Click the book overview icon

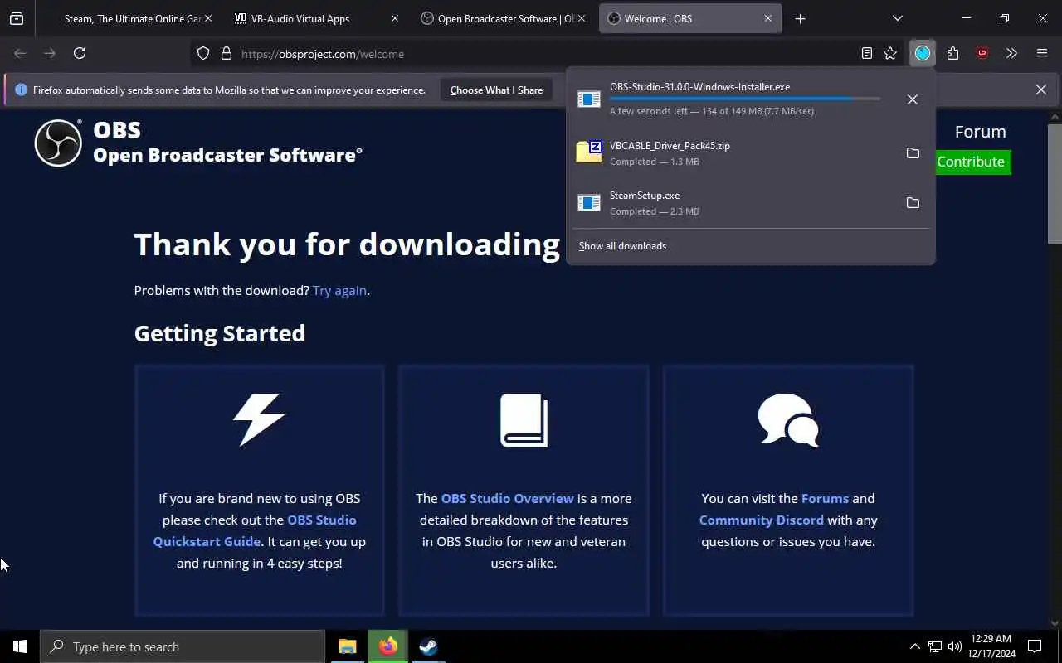pos(524,420)
